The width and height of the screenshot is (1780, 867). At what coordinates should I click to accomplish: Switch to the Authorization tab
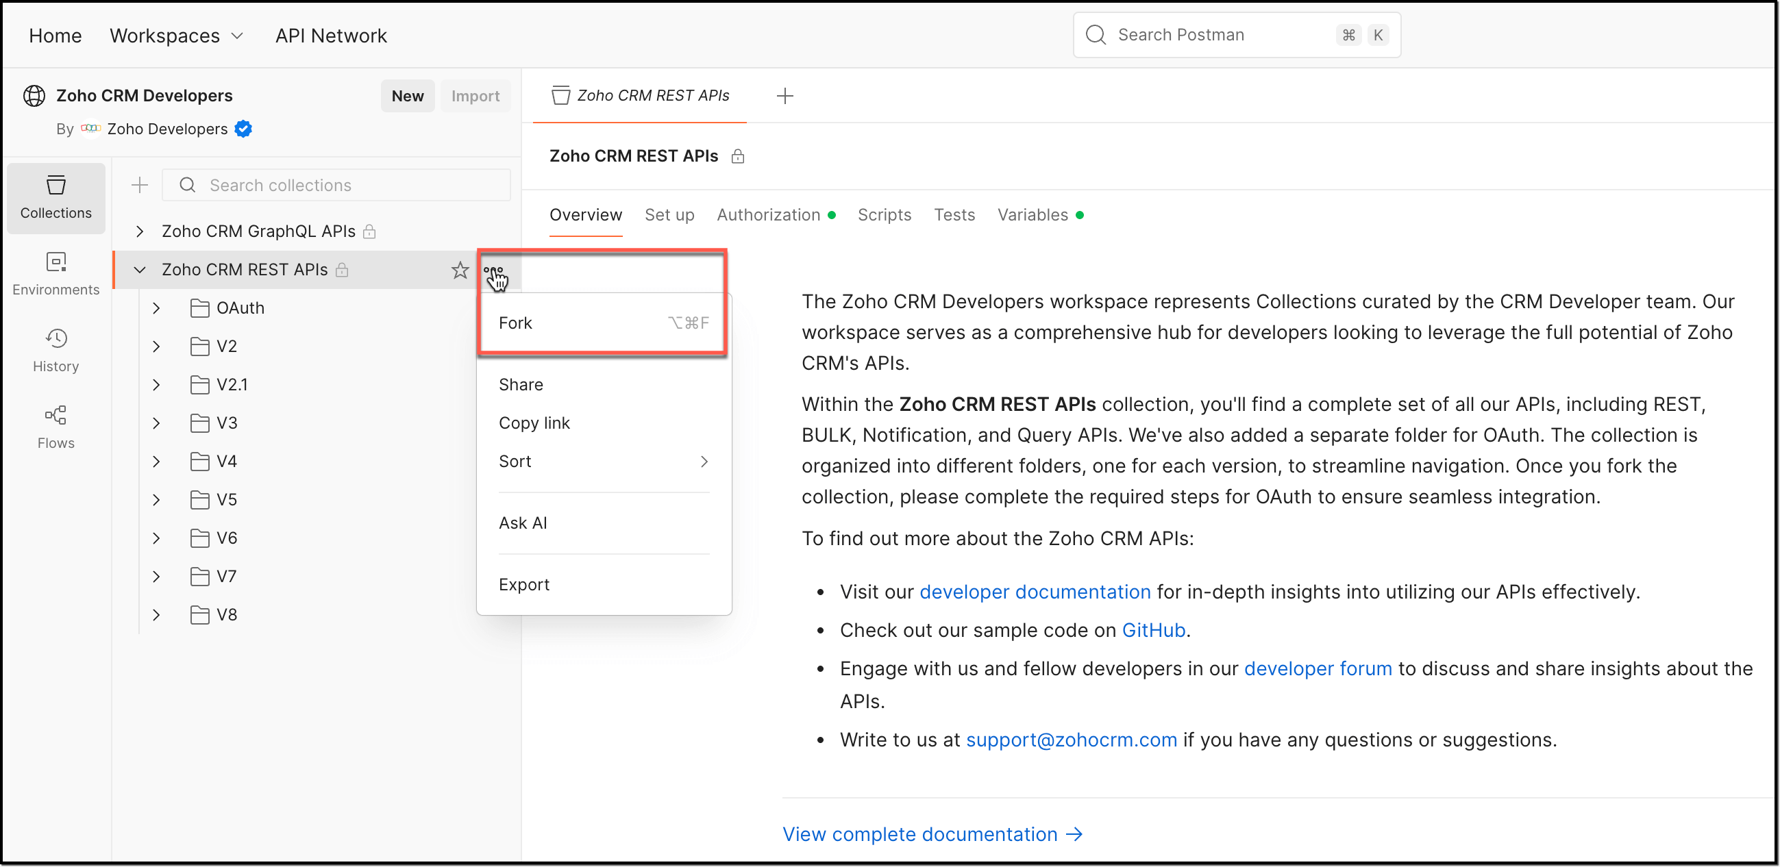(x=767, y=216)
